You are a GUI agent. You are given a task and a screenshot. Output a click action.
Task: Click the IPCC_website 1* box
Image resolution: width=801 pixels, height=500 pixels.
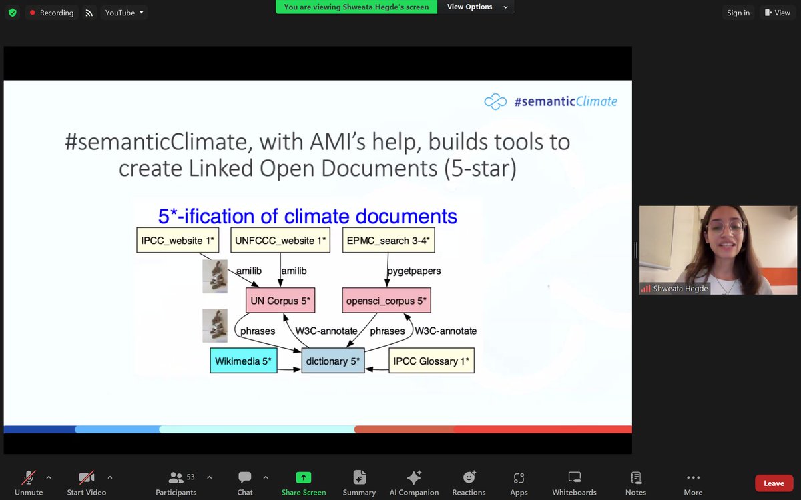pos(178,240)
